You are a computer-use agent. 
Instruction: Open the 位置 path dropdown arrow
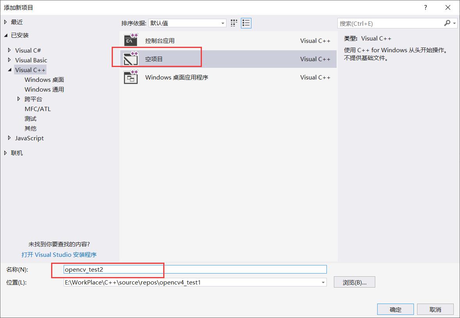tap(323, 283)
